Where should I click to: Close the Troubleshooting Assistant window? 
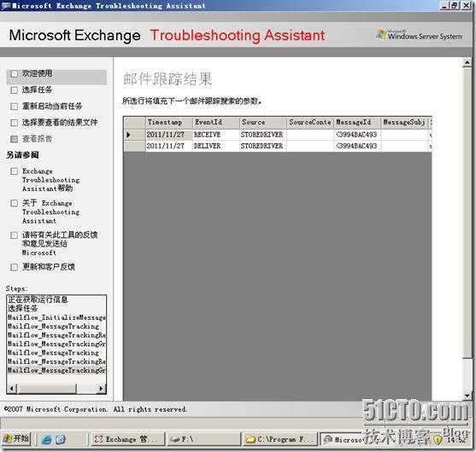(466, 5)
